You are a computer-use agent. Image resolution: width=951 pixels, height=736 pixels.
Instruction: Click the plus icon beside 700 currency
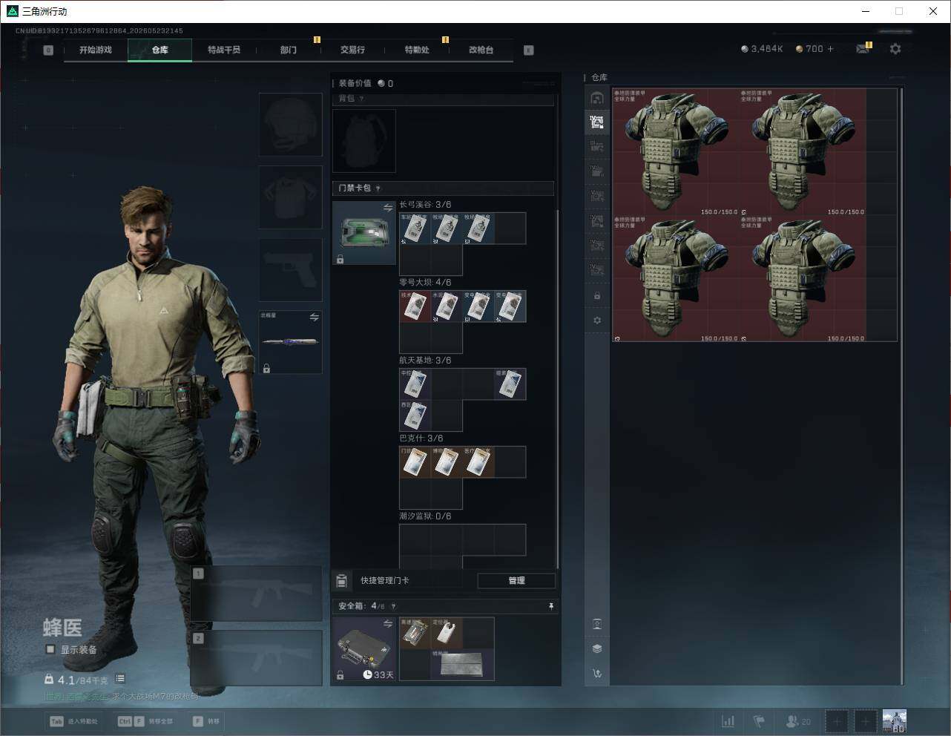click(x=830, y=49)
